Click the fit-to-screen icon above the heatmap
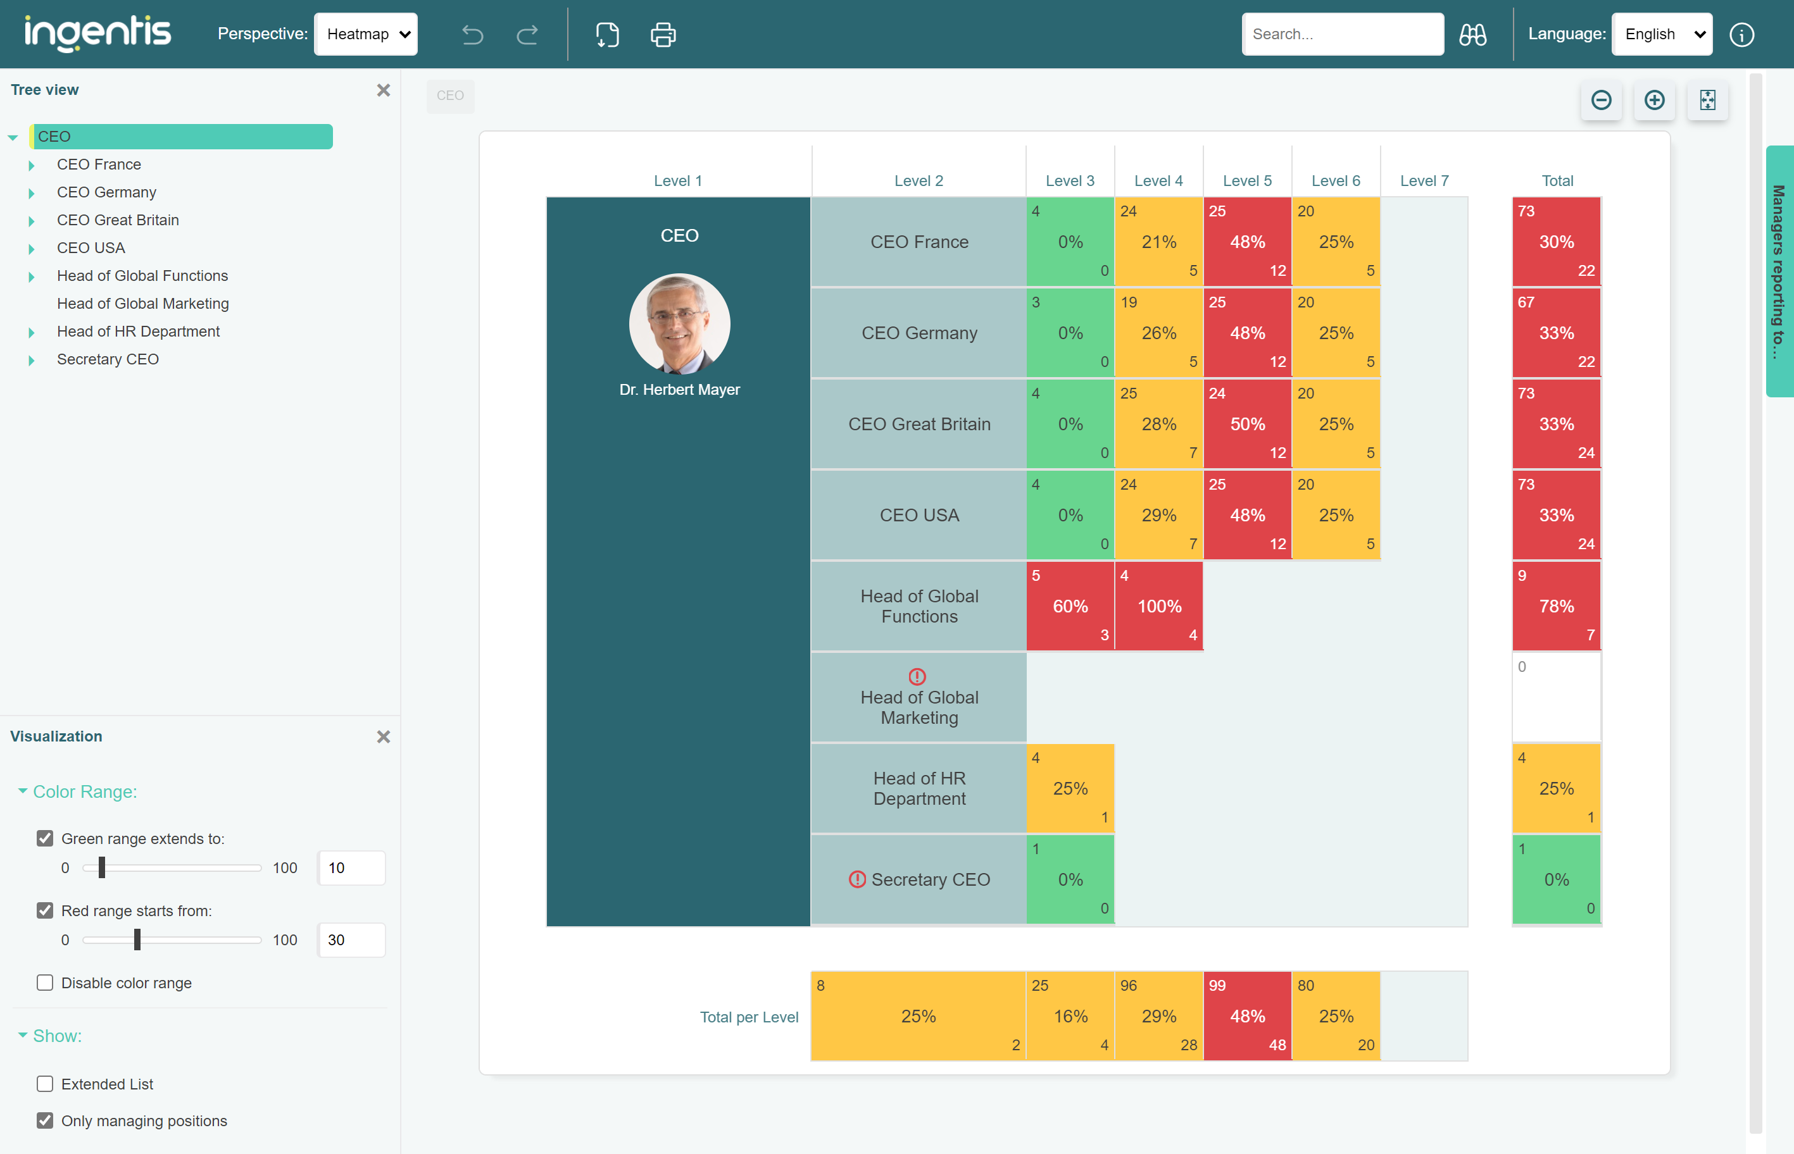 pos(1707,101)
